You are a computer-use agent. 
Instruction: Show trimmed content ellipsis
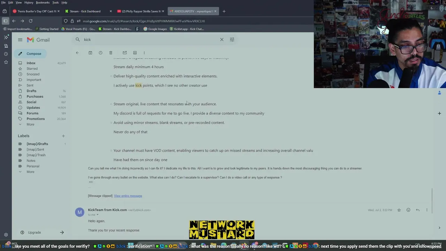91,182
